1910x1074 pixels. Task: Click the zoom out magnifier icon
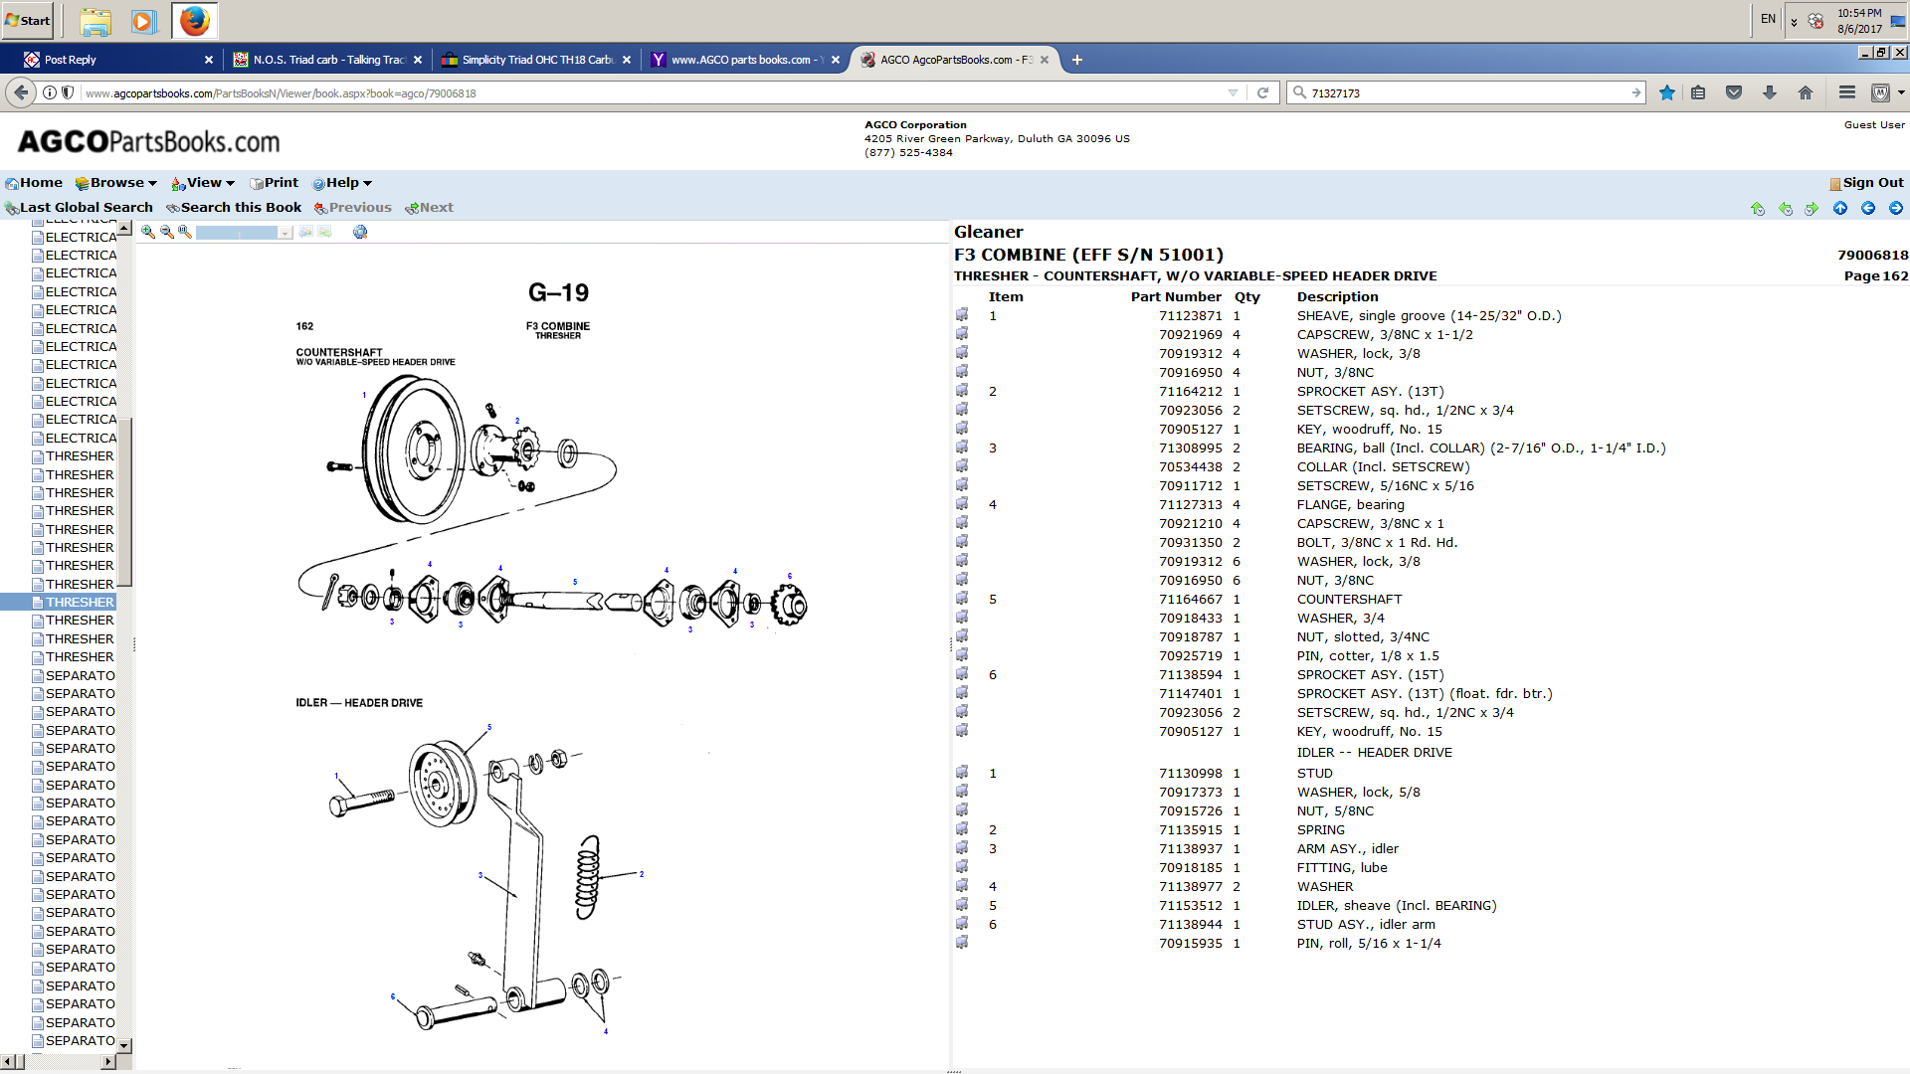(167, 232)
